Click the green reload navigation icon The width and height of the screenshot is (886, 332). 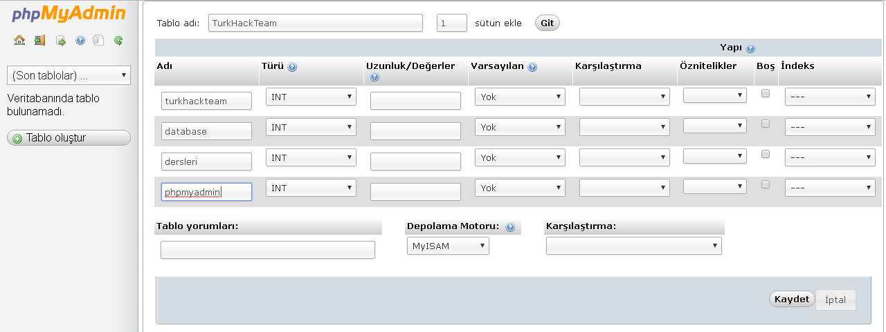coord(118,41)
